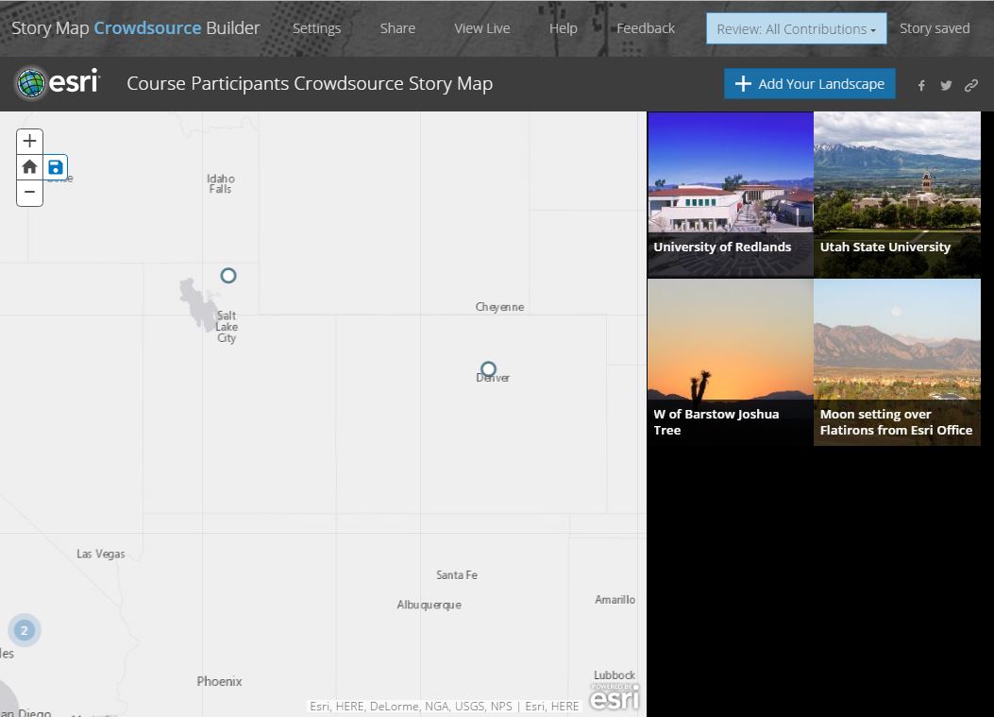Share story on Twitter

946,85
